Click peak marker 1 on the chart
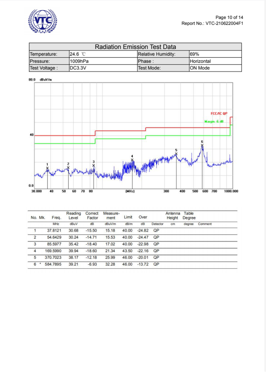This screenshot has width=266, height=372. pyautogui.click(x=47, y=168)
